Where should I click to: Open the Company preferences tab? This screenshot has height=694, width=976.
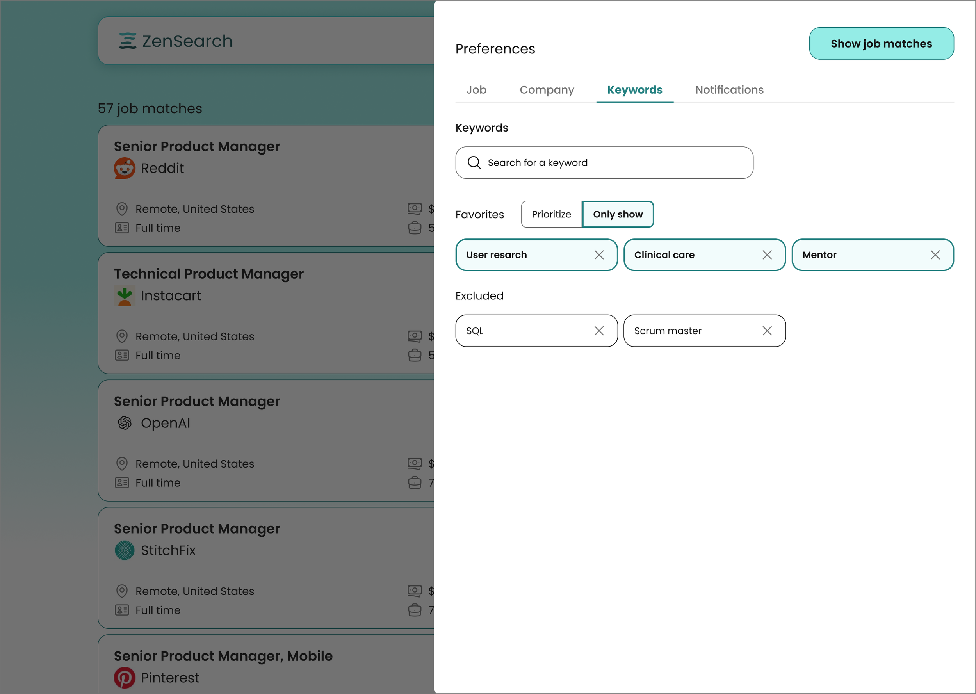547,90
